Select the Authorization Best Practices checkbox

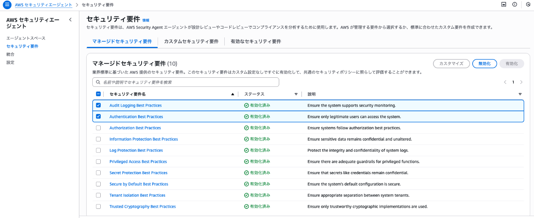(x=98, y=128)
